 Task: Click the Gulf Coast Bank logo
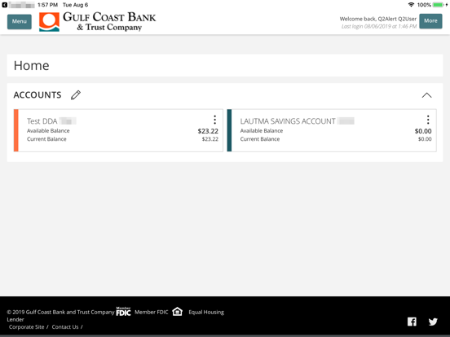click(98, 21)
